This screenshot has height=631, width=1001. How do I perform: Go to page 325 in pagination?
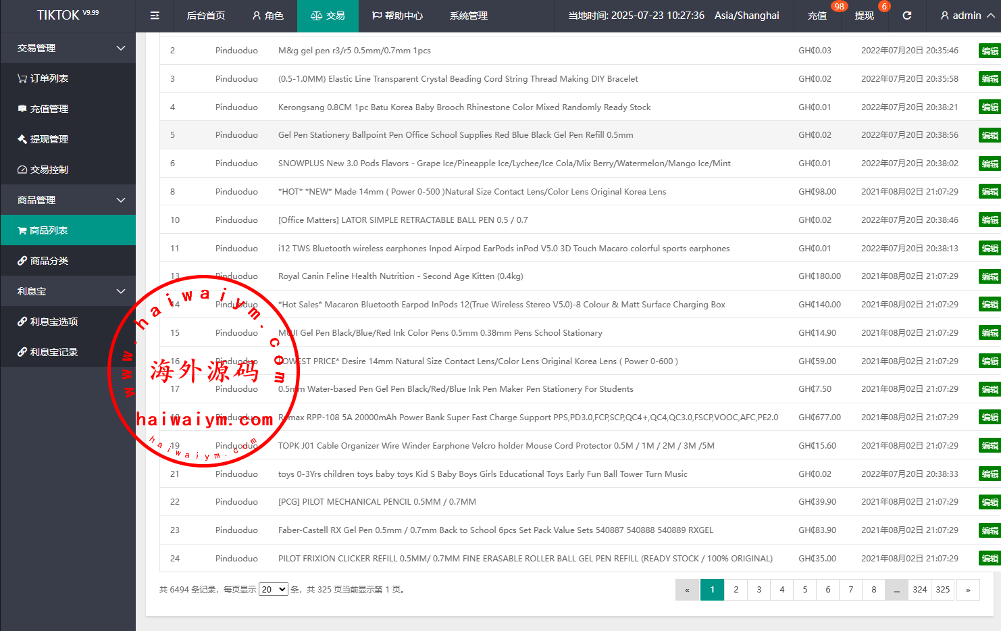click(x=942, y=590)
